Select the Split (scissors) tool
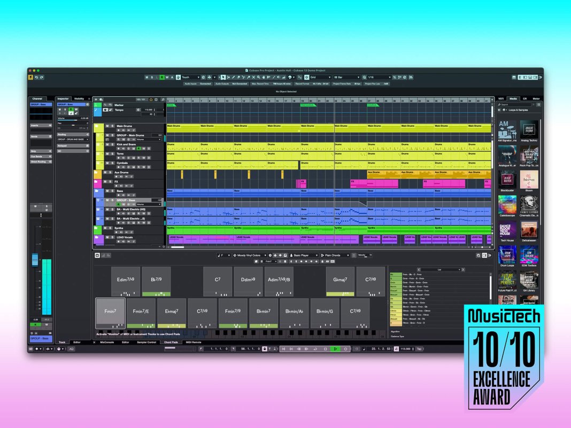Image resolution: width=571 pixels, height=428 pixels. click(244, 77)
